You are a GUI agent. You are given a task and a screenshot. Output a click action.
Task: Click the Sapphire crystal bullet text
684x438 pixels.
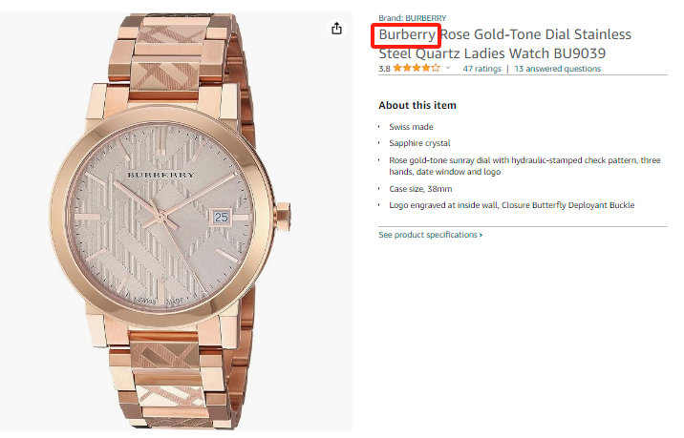[x=419, y=143]
